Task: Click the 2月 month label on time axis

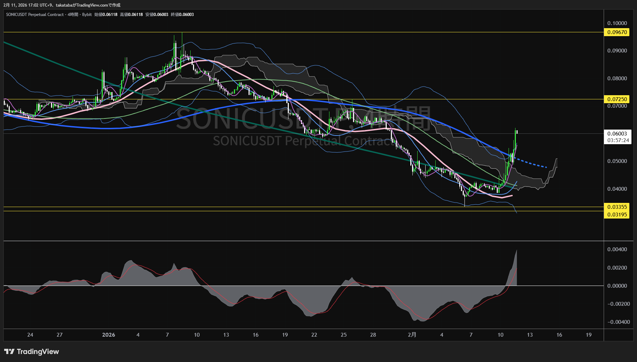Action: 412,335
